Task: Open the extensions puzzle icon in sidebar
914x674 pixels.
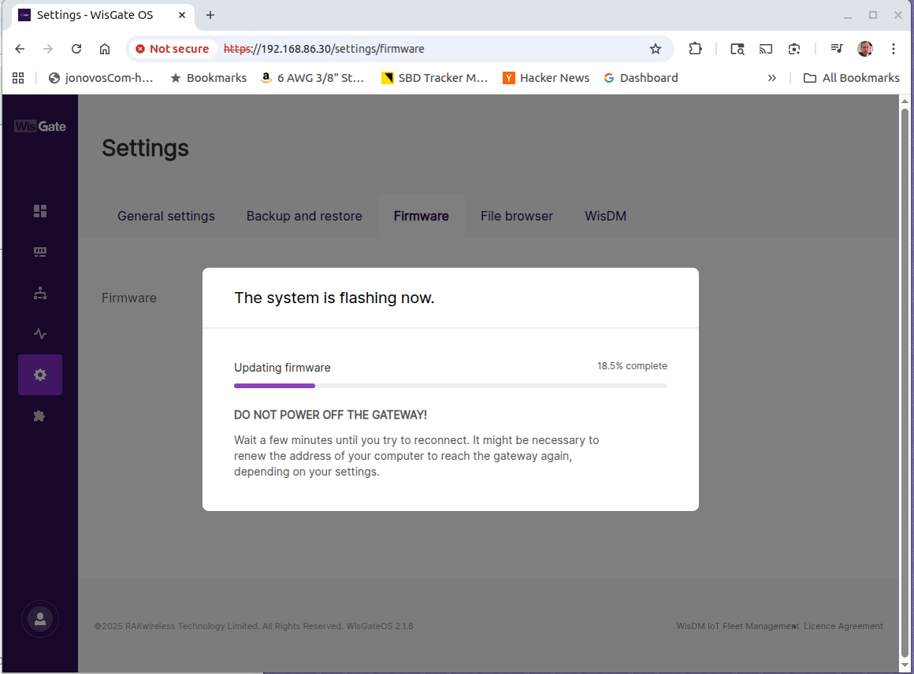Action: click(x=40, y=416)
